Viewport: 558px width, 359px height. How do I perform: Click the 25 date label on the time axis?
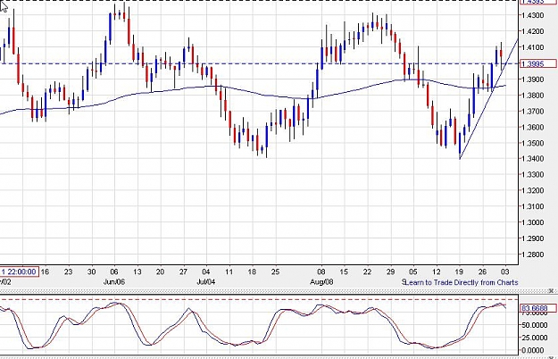[276, 272]
